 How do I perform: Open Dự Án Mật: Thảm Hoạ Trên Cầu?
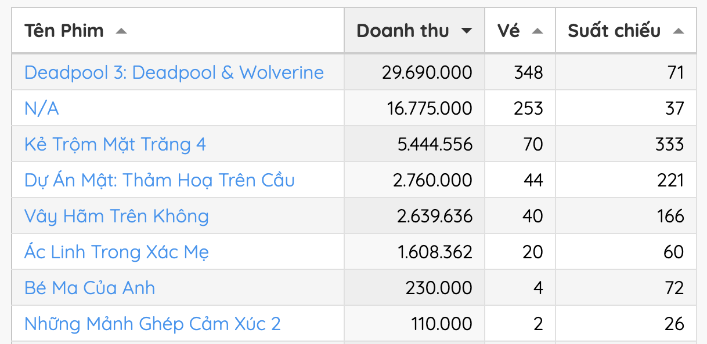[160, 180]
